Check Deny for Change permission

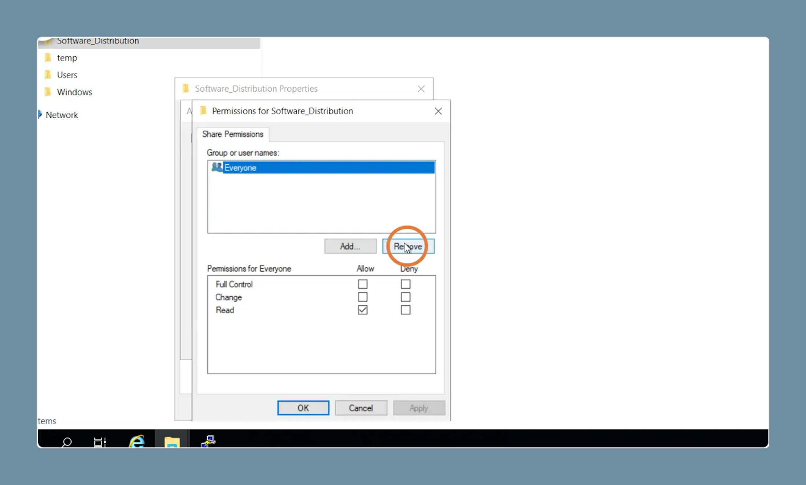pyautogui.click(x=405, y=297)
